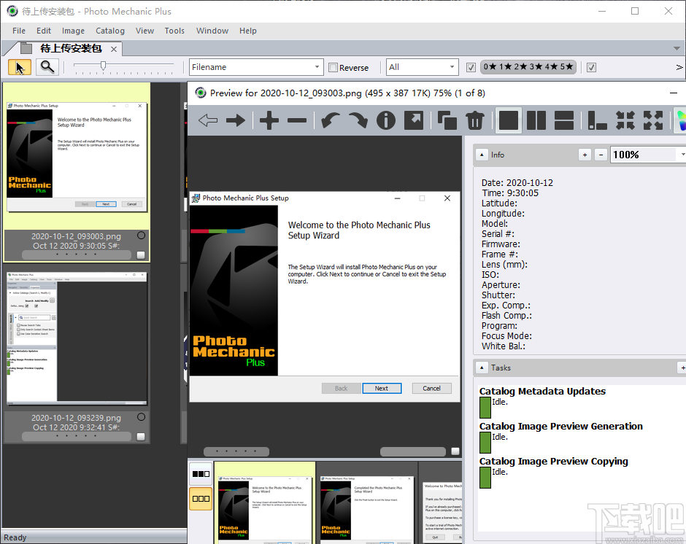
Task: Switch to single image view
Action: point(509,120)
